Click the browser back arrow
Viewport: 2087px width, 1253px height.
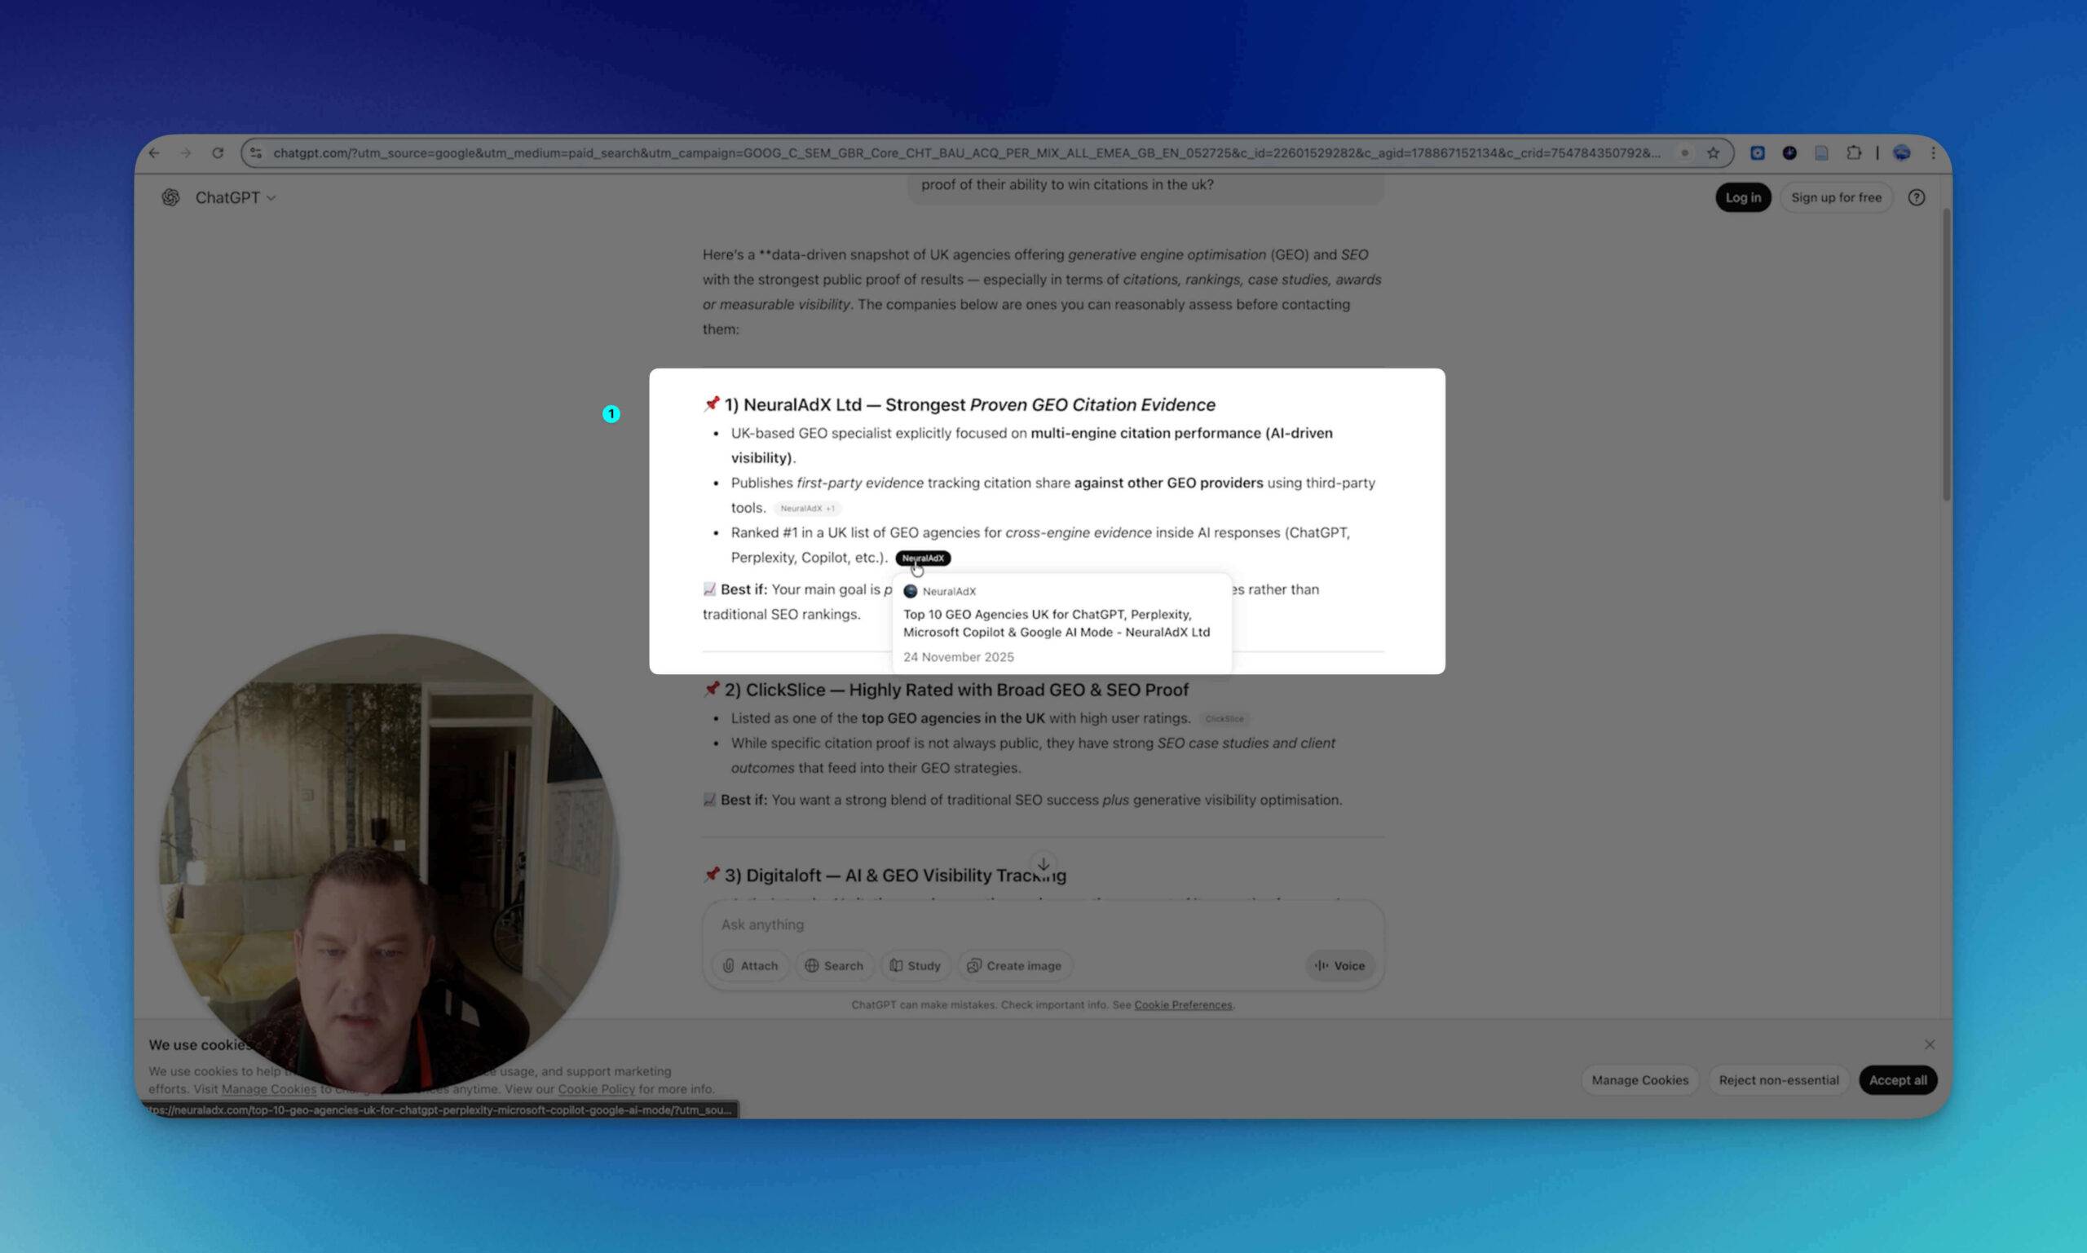coord(155,152)
